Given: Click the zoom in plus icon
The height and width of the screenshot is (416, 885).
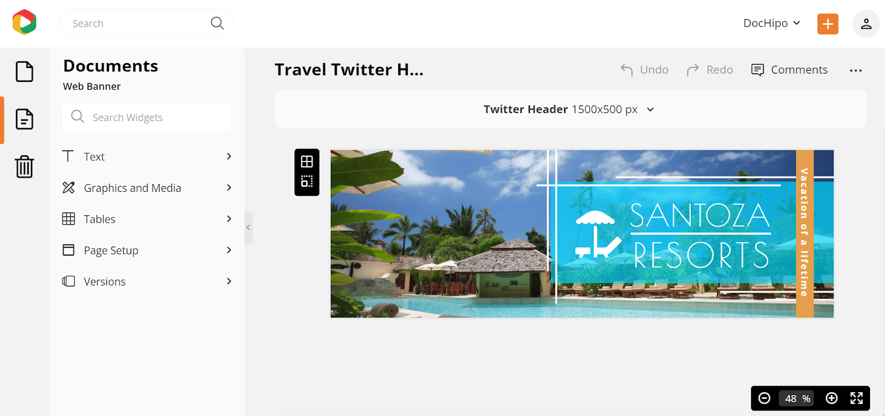Looking at the screenshot, I should tap(831, 398).
